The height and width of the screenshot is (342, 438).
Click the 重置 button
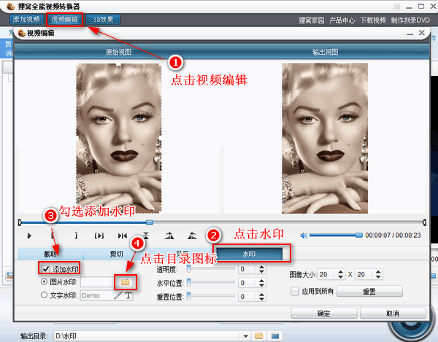pos(369,292)
